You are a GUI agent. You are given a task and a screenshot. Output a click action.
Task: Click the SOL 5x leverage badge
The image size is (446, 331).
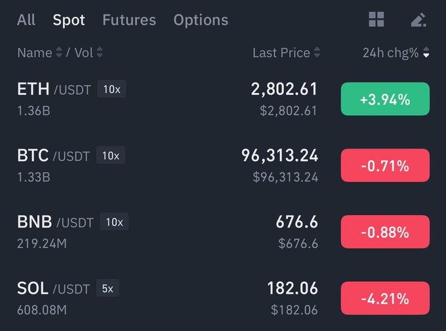(x=108, y=288)
